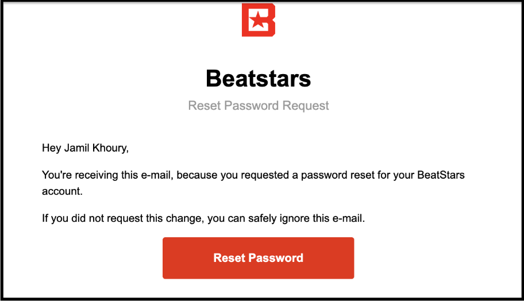Click the word "Request" in the gray subtitle

(309, 106)
